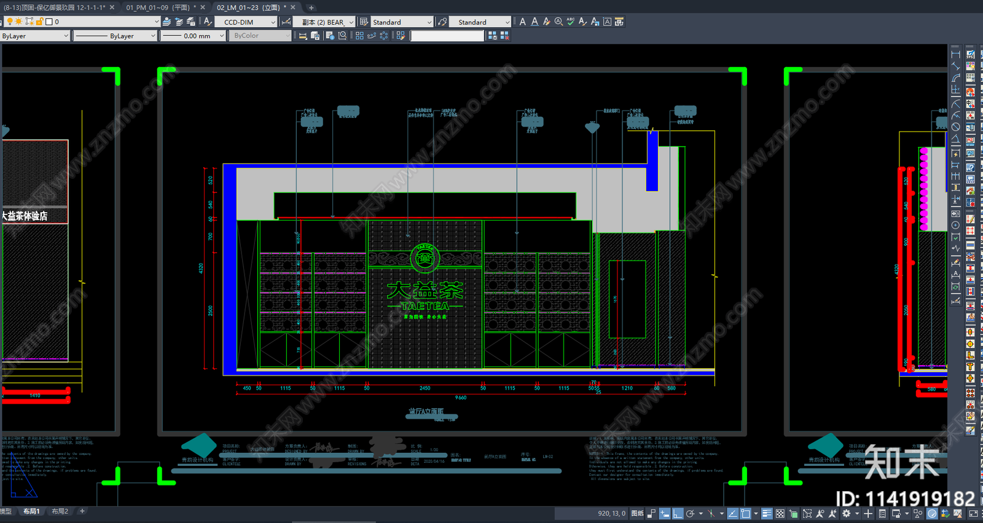The height and width of the screenshot is (523, 983).
Task: Open the 副本 (2) BEAR dimension style dropdown
Action: tap(351, 22)
